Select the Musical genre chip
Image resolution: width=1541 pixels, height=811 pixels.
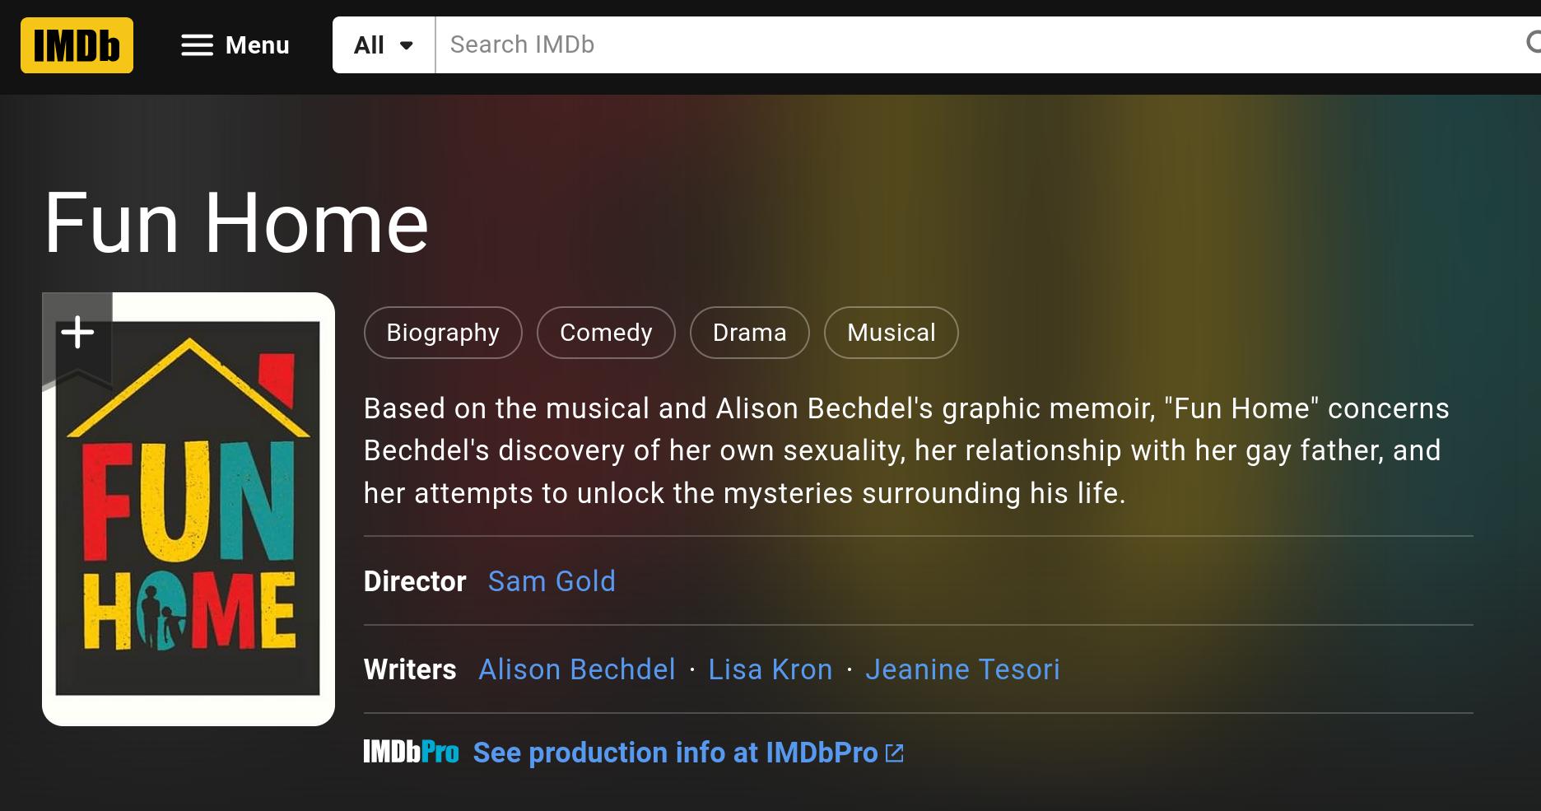point(891,333)
